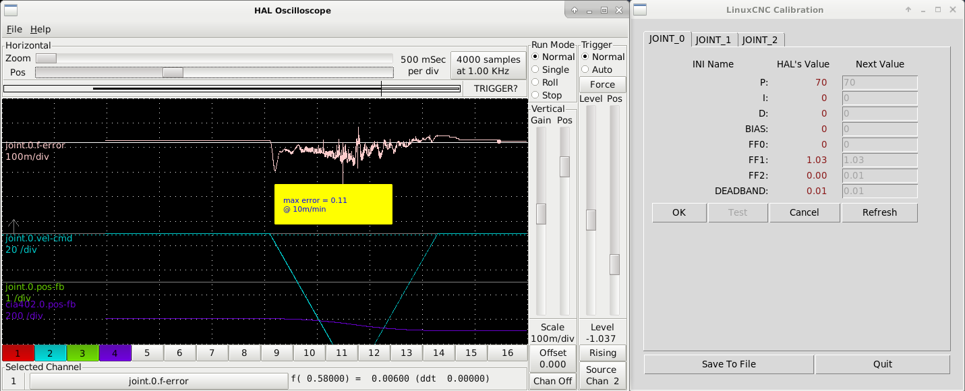Click the BIAS next value field
Screen dimensions: 965x391
pyautogui.click(x=879, y=129)
